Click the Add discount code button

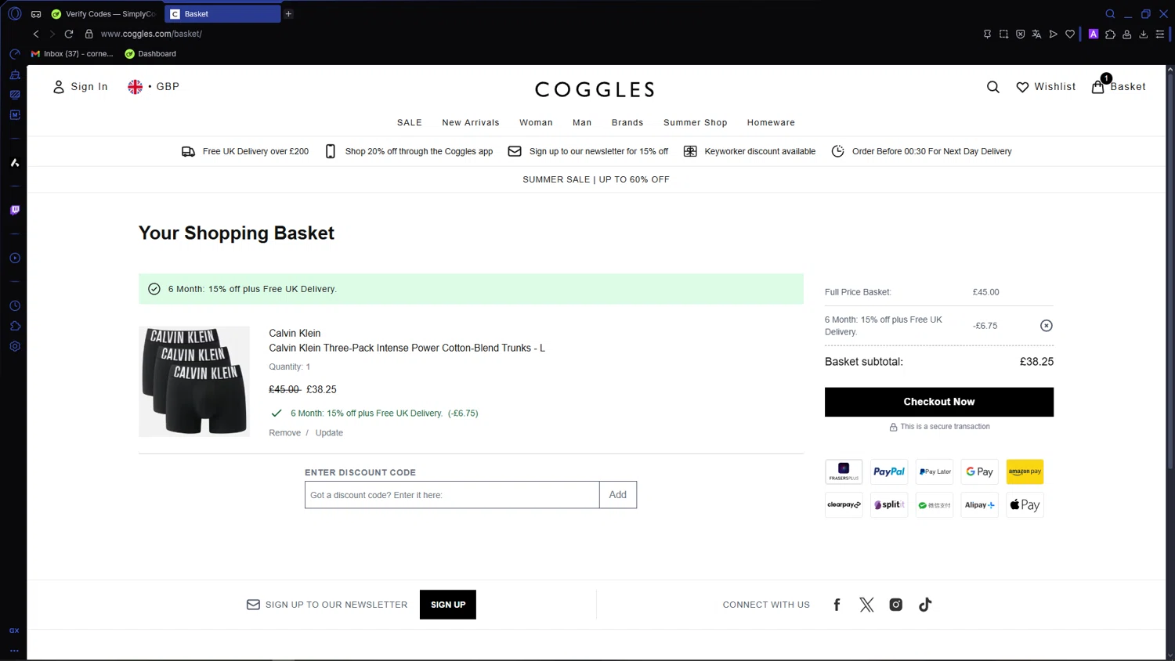point(618,495)
